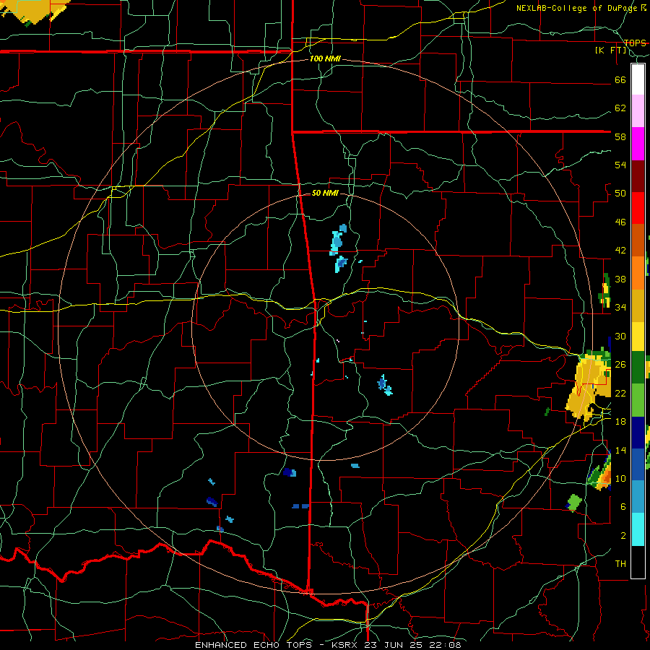The image size is (650, 650).
Task: Click the "TOPS" legend title
Action: pos(635,43)
